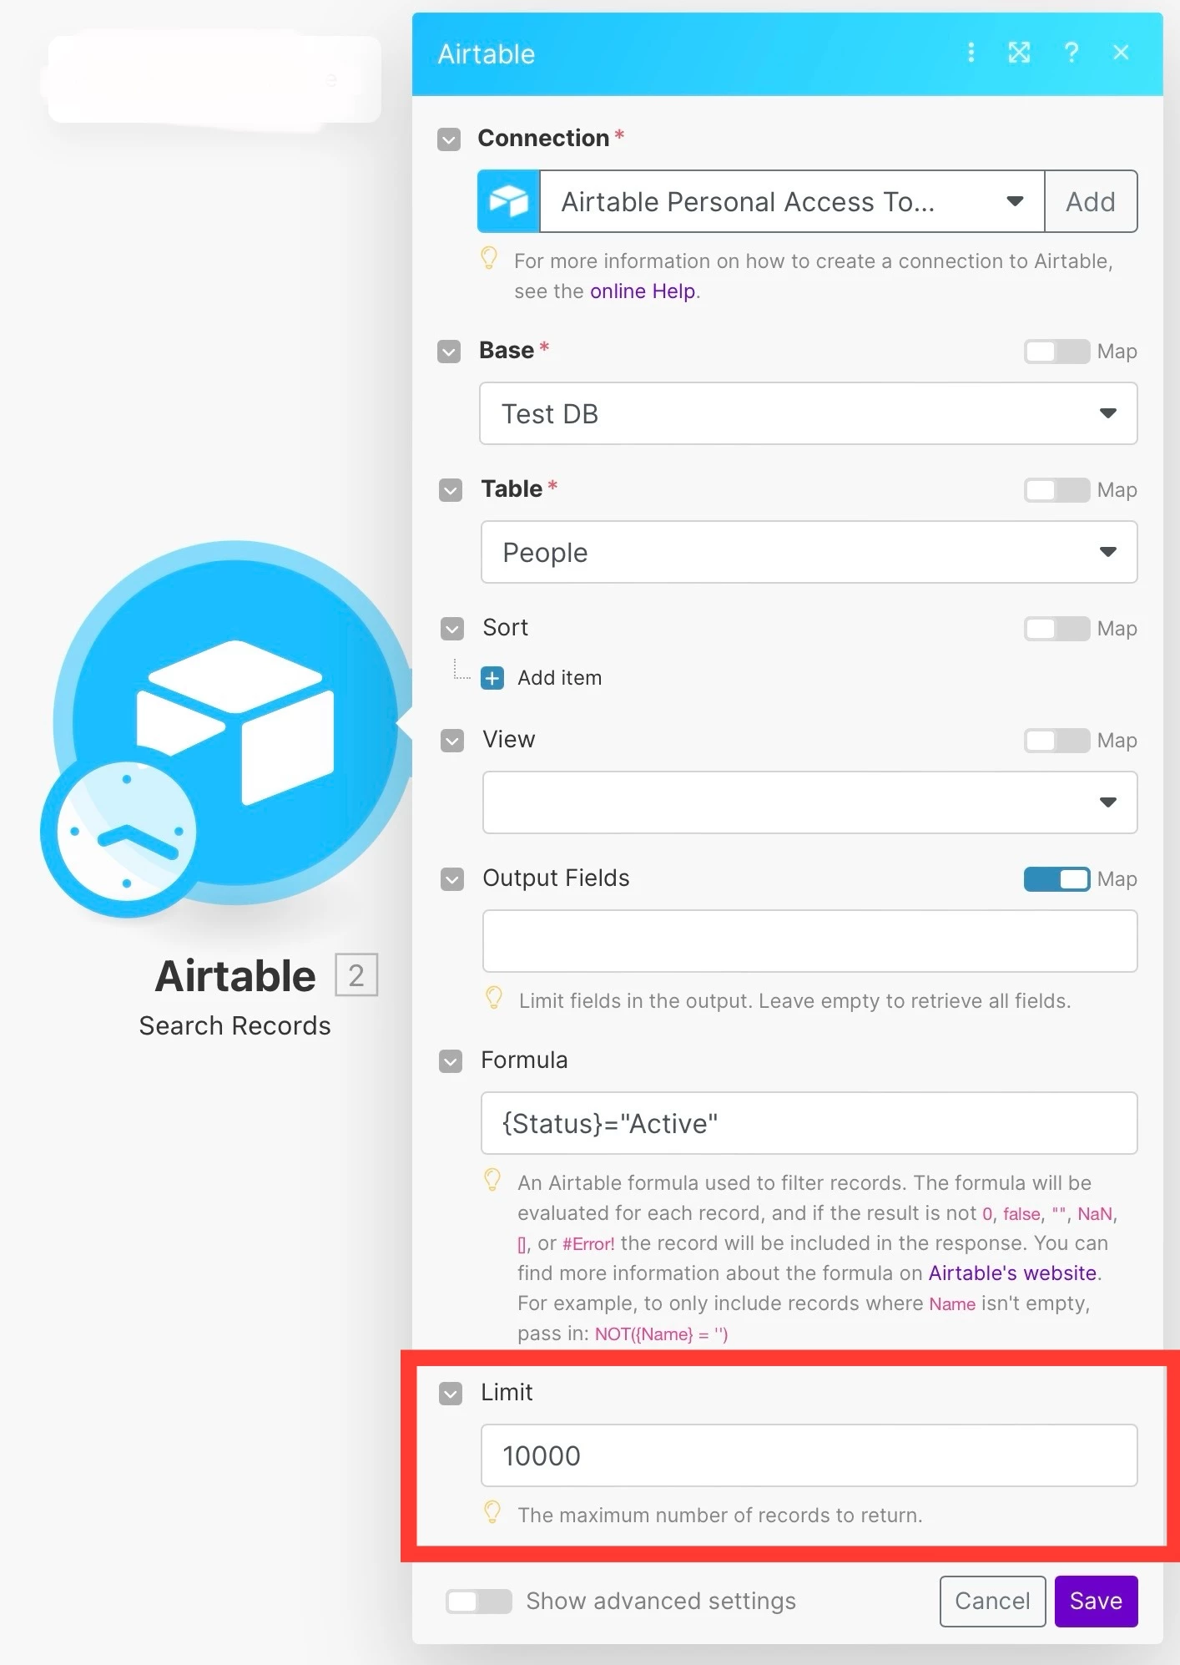Disable the Map switch for Output Fields
This screenshot has height=1665, width=1180.
1056,879
